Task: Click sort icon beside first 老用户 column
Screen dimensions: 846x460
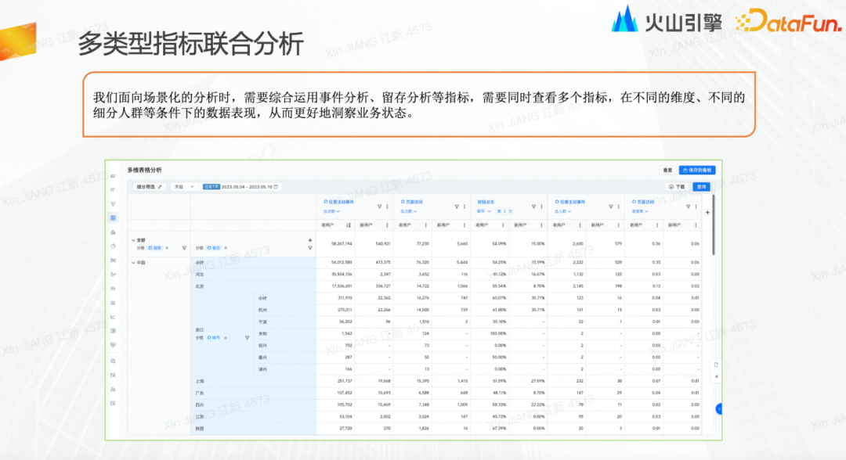Action: [349, 225]
